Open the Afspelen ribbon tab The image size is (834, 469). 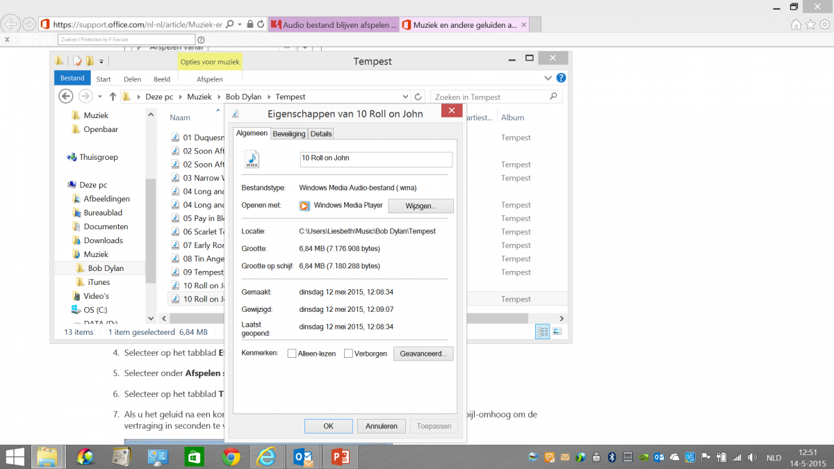pos(209,79)
